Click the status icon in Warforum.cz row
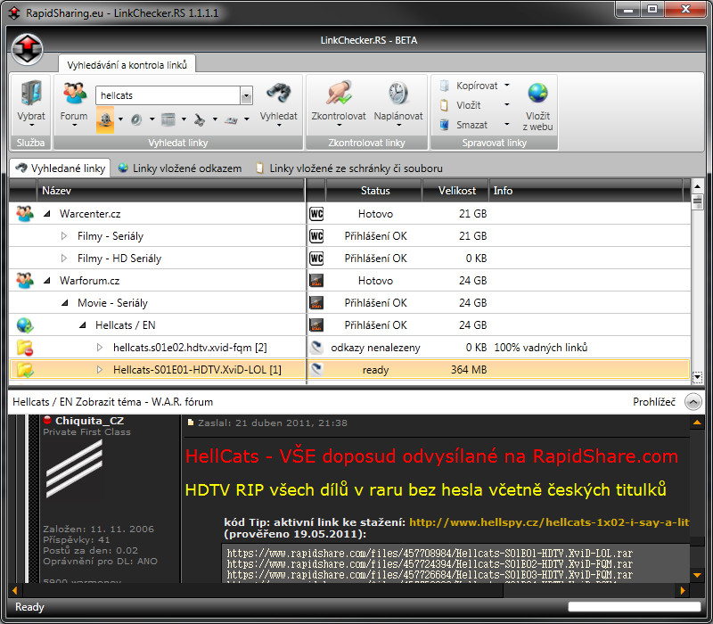This screenshot has height=624, width=713. (x=316, y=281)
